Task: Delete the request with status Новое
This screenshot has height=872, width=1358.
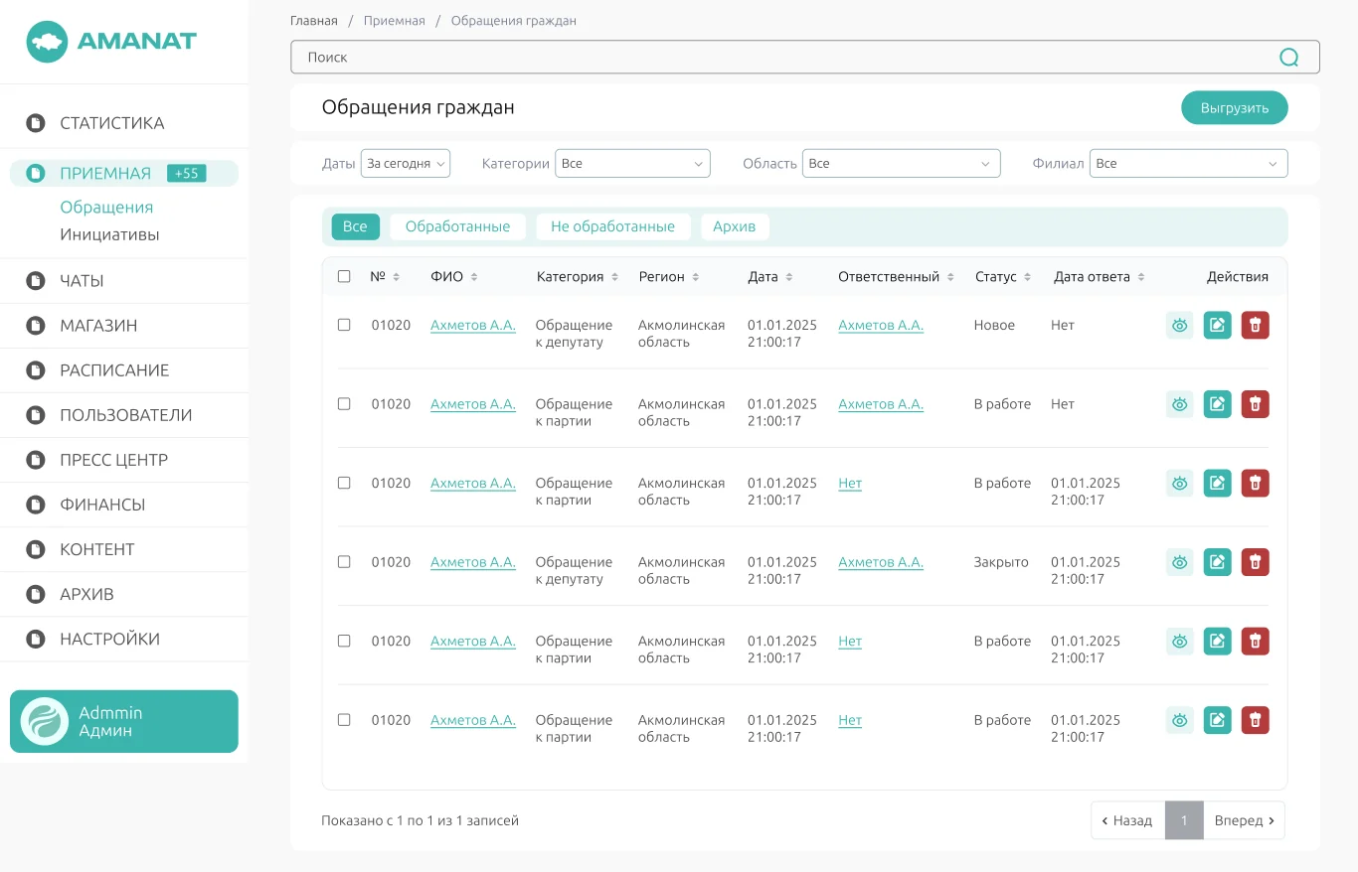Action: pos(1256,325)
